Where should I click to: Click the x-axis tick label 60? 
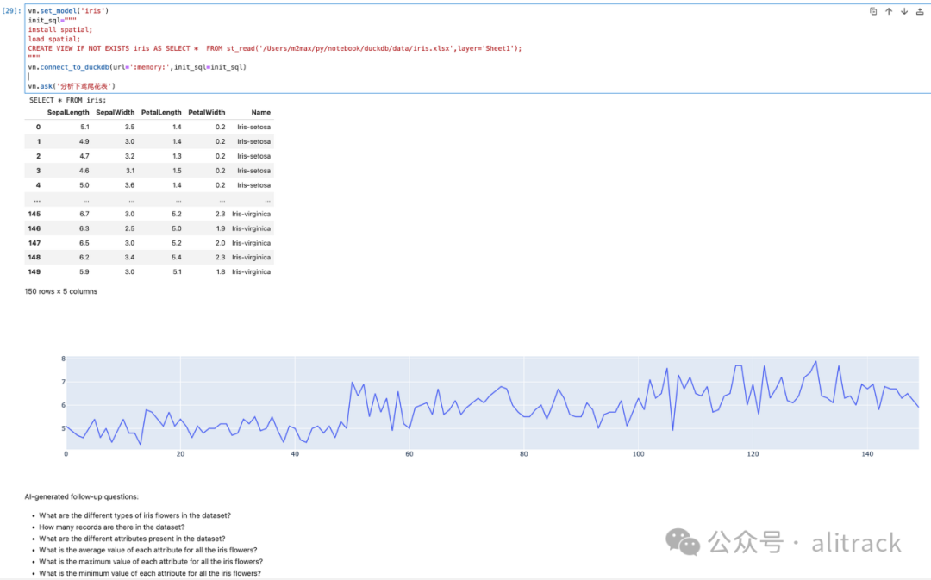(x=409, y=454)
